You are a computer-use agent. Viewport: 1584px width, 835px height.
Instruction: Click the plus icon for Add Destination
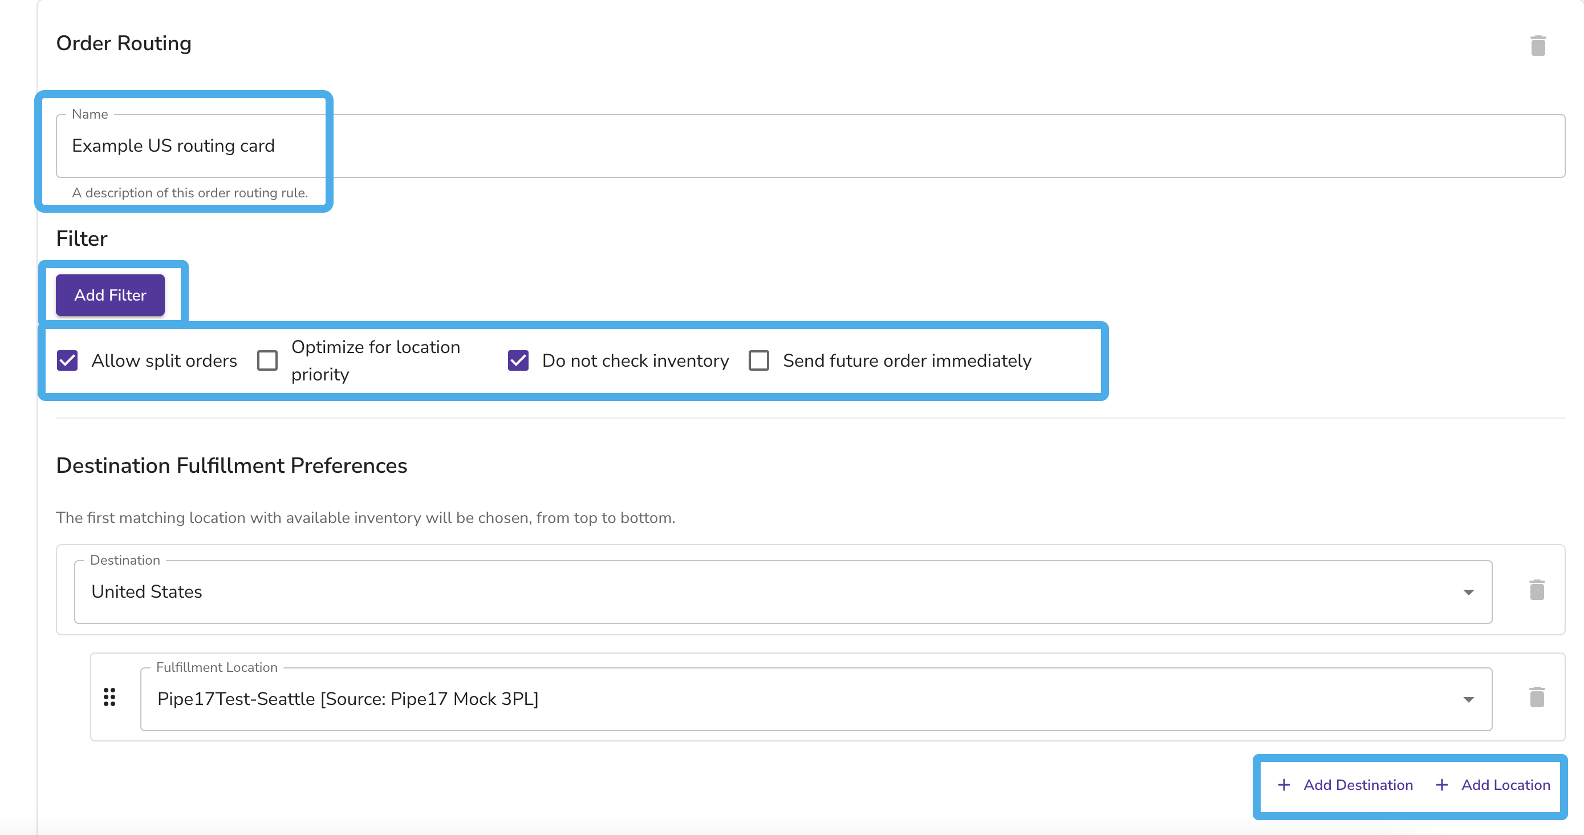pos(1284,785)
